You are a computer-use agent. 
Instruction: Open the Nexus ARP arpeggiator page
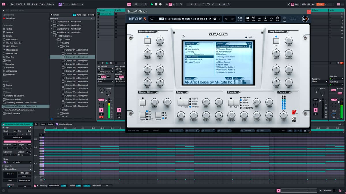click(x=271, y=19)
